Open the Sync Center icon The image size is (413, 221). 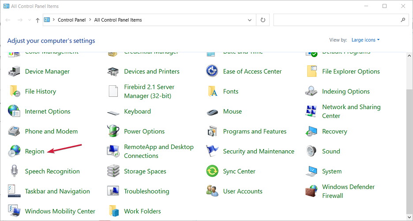[212, 171]
